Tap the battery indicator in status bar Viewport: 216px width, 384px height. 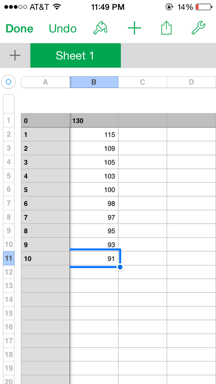pyautogui.click(x=204, y=7)
